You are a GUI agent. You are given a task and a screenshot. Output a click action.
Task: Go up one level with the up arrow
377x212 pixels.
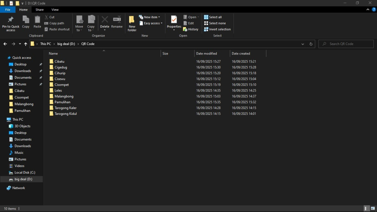click(x=26, y=44)
